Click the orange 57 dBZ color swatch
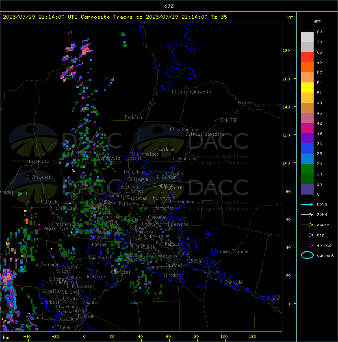 click(x=307, y=67)
